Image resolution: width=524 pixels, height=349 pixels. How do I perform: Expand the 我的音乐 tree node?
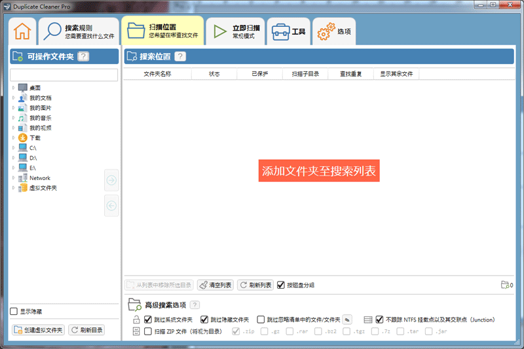click(14, 118)
